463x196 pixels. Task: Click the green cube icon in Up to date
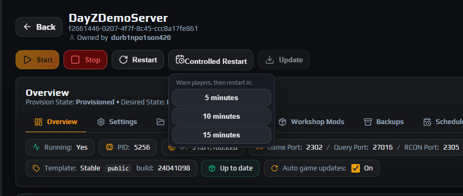pos(211,168)
